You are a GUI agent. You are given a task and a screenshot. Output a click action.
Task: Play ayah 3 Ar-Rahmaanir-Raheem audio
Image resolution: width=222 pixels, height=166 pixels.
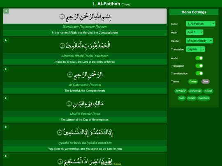(x=6, y=69)
